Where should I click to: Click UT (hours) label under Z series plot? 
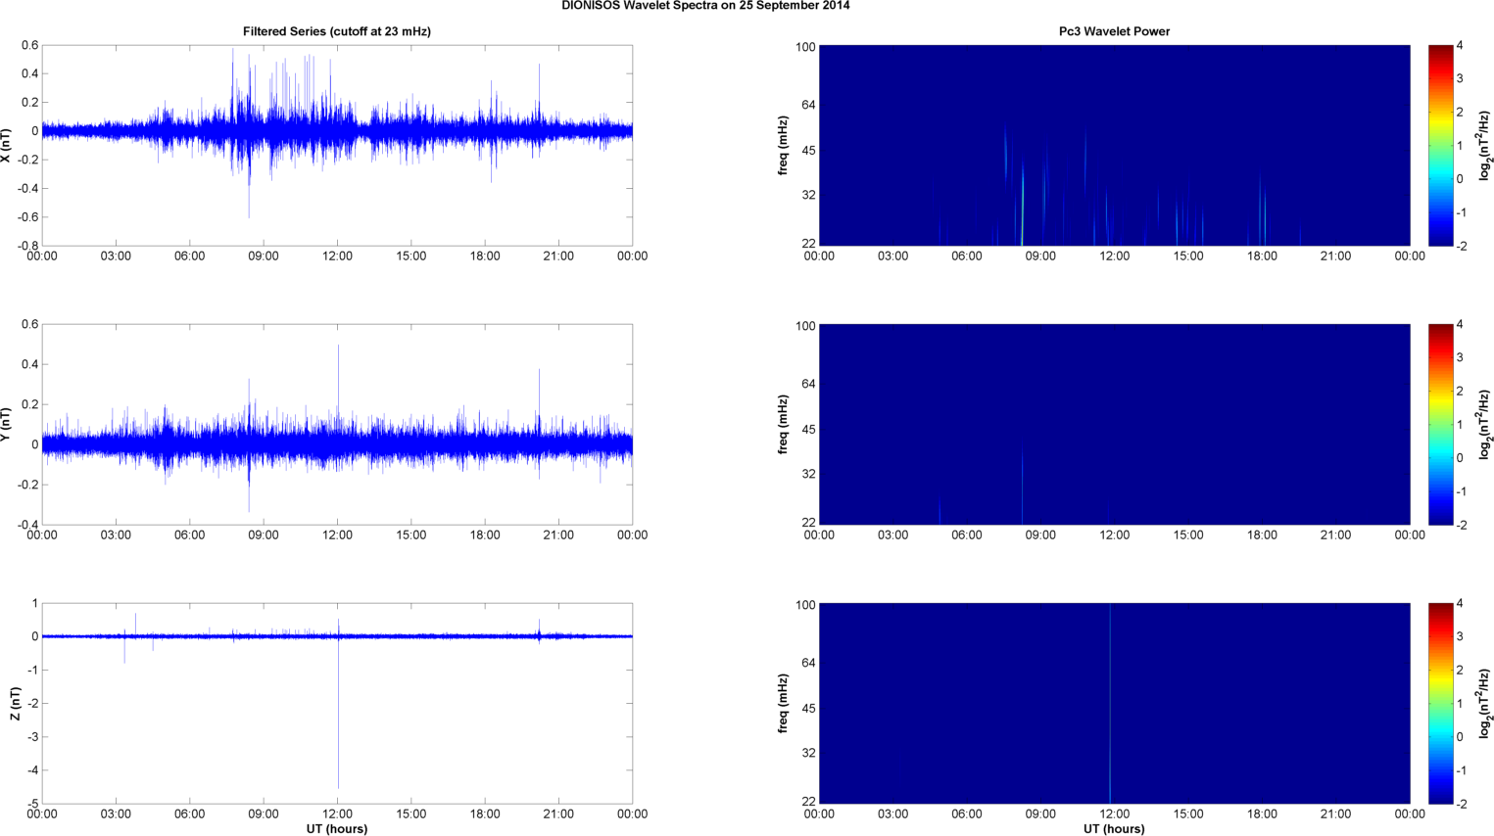[337, 829]
